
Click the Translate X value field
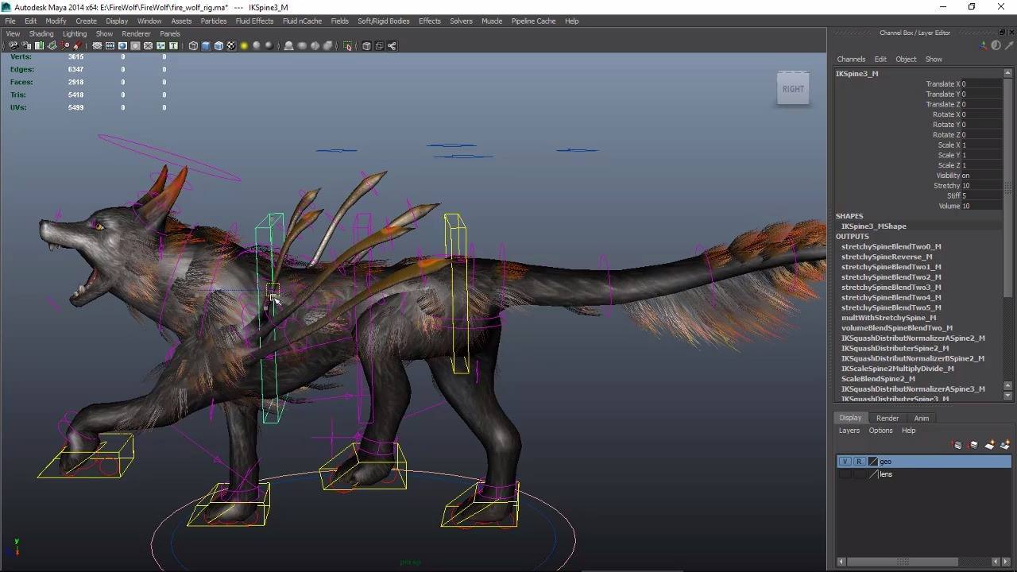(981, 84)
